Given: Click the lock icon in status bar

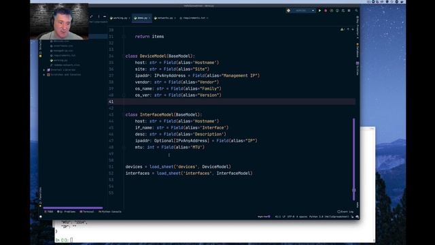Looking at the screenshot, I should [x=352, y=216].
